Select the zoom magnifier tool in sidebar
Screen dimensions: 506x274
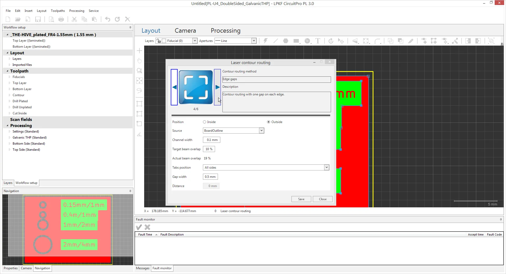(x=139, y=71)
